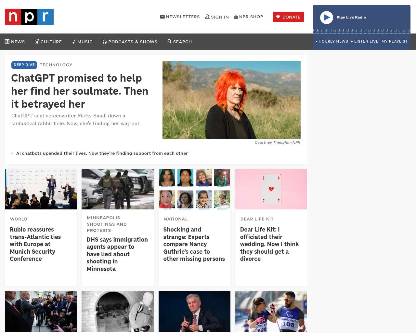Viewport: 416px width, 333px height.
Task: Click the Podcasts headphones icon
Action: [x=105, y=42]
